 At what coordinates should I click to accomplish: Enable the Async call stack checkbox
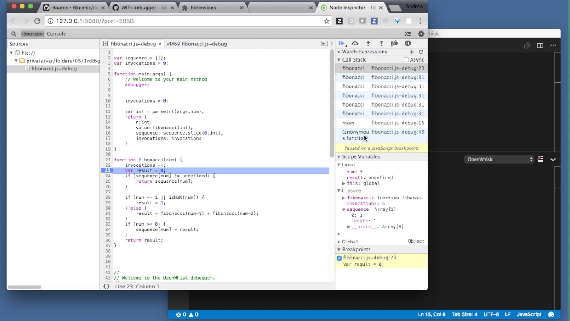click(406, 60)
